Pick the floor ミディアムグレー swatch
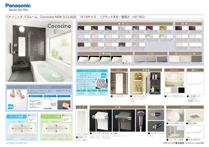The width and height of the screenshot is (209, 147). tap(197, 59)
